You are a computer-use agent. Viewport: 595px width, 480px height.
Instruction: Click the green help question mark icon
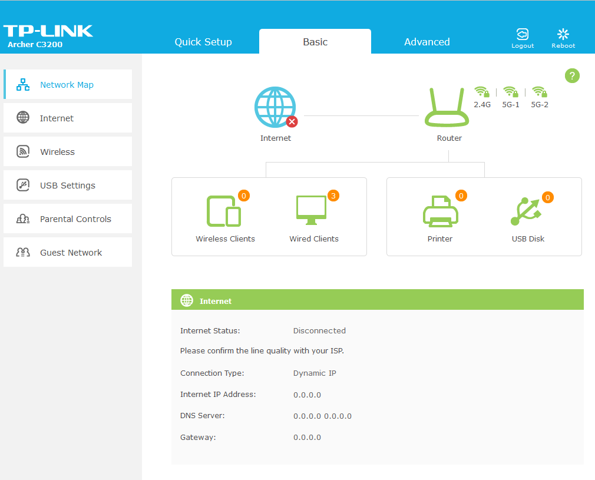pos(572,75)
